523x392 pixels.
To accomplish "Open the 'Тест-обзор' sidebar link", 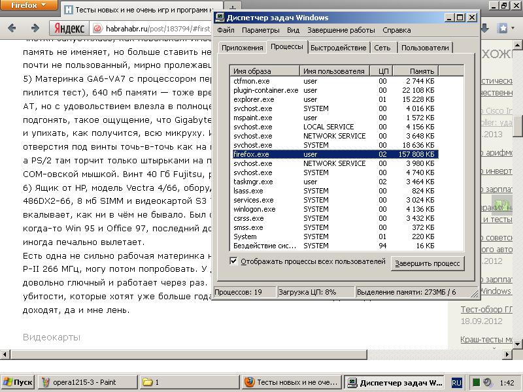I will point(486,309).
